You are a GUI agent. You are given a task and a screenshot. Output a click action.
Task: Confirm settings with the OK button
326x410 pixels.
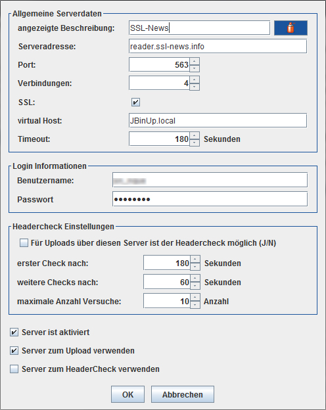click(x=128, y=394)
